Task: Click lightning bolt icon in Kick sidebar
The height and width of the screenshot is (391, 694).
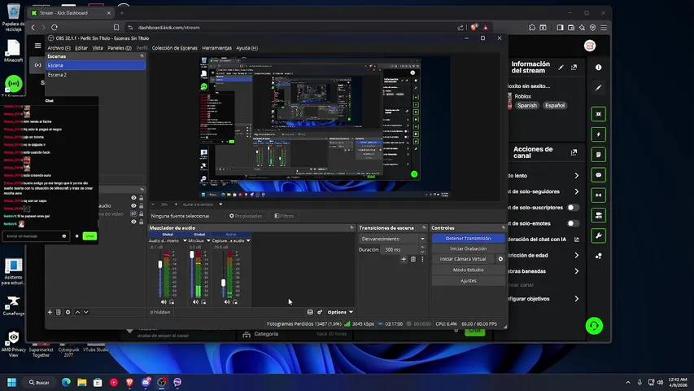Action: pyautogui.click(x=598, y=134)
